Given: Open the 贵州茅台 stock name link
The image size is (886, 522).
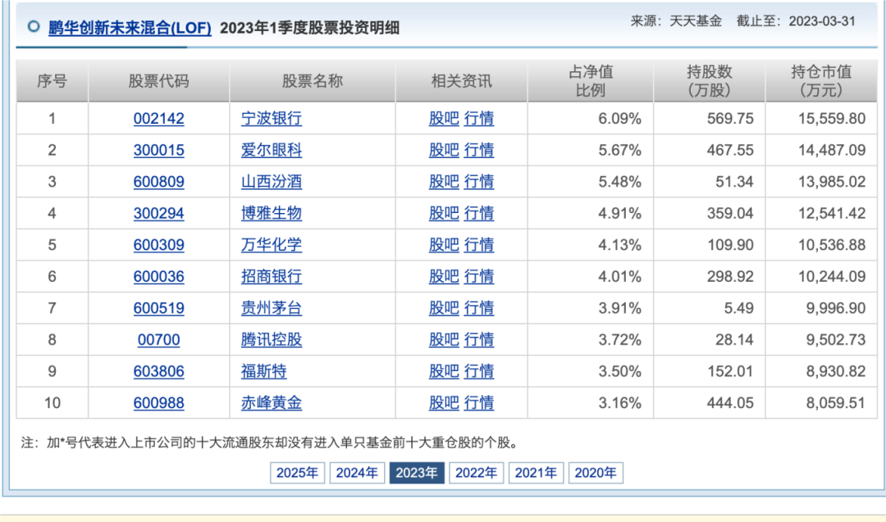Looking at the screenshot, I should tap(272, 308).
